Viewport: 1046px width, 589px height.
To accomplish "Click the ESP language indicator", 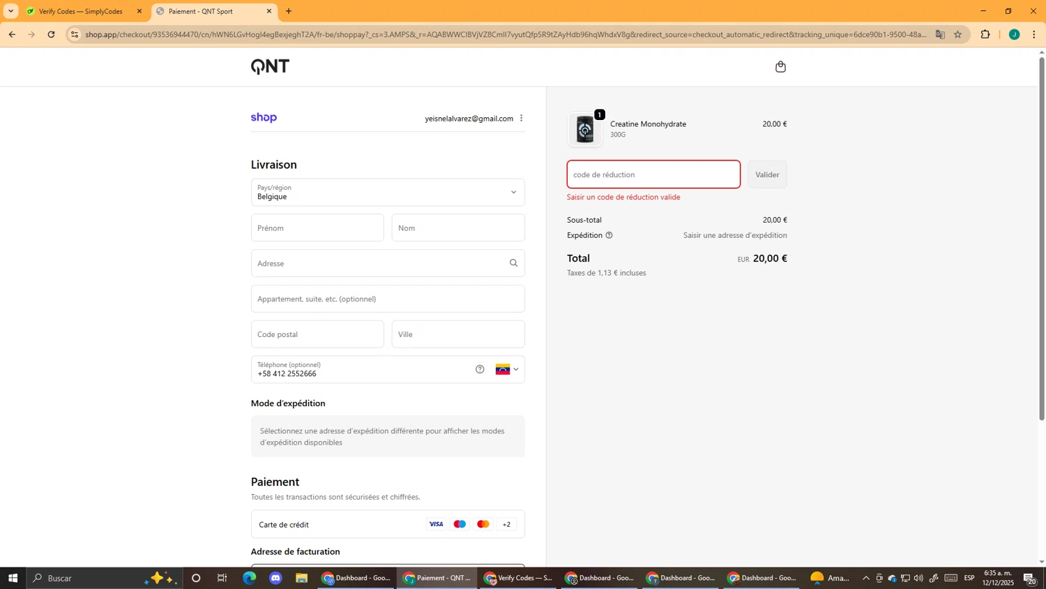I will [x=969, y=578].
